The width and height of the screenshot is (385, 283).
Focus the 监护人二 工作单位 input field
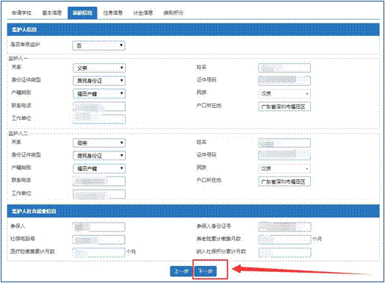99,194
